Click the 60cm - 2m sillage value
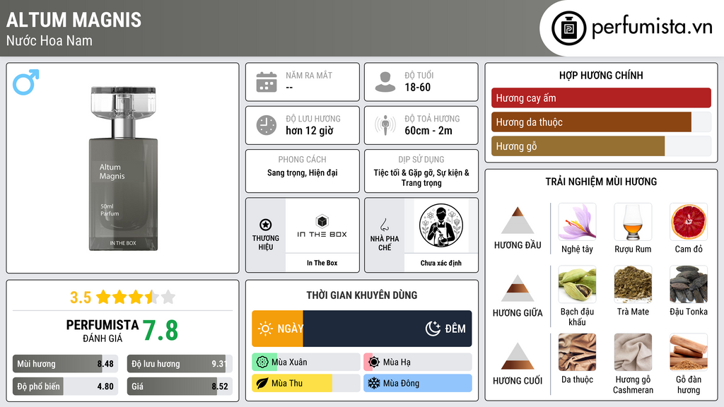The height and width of the screenshot is (407, 724). 428,131
